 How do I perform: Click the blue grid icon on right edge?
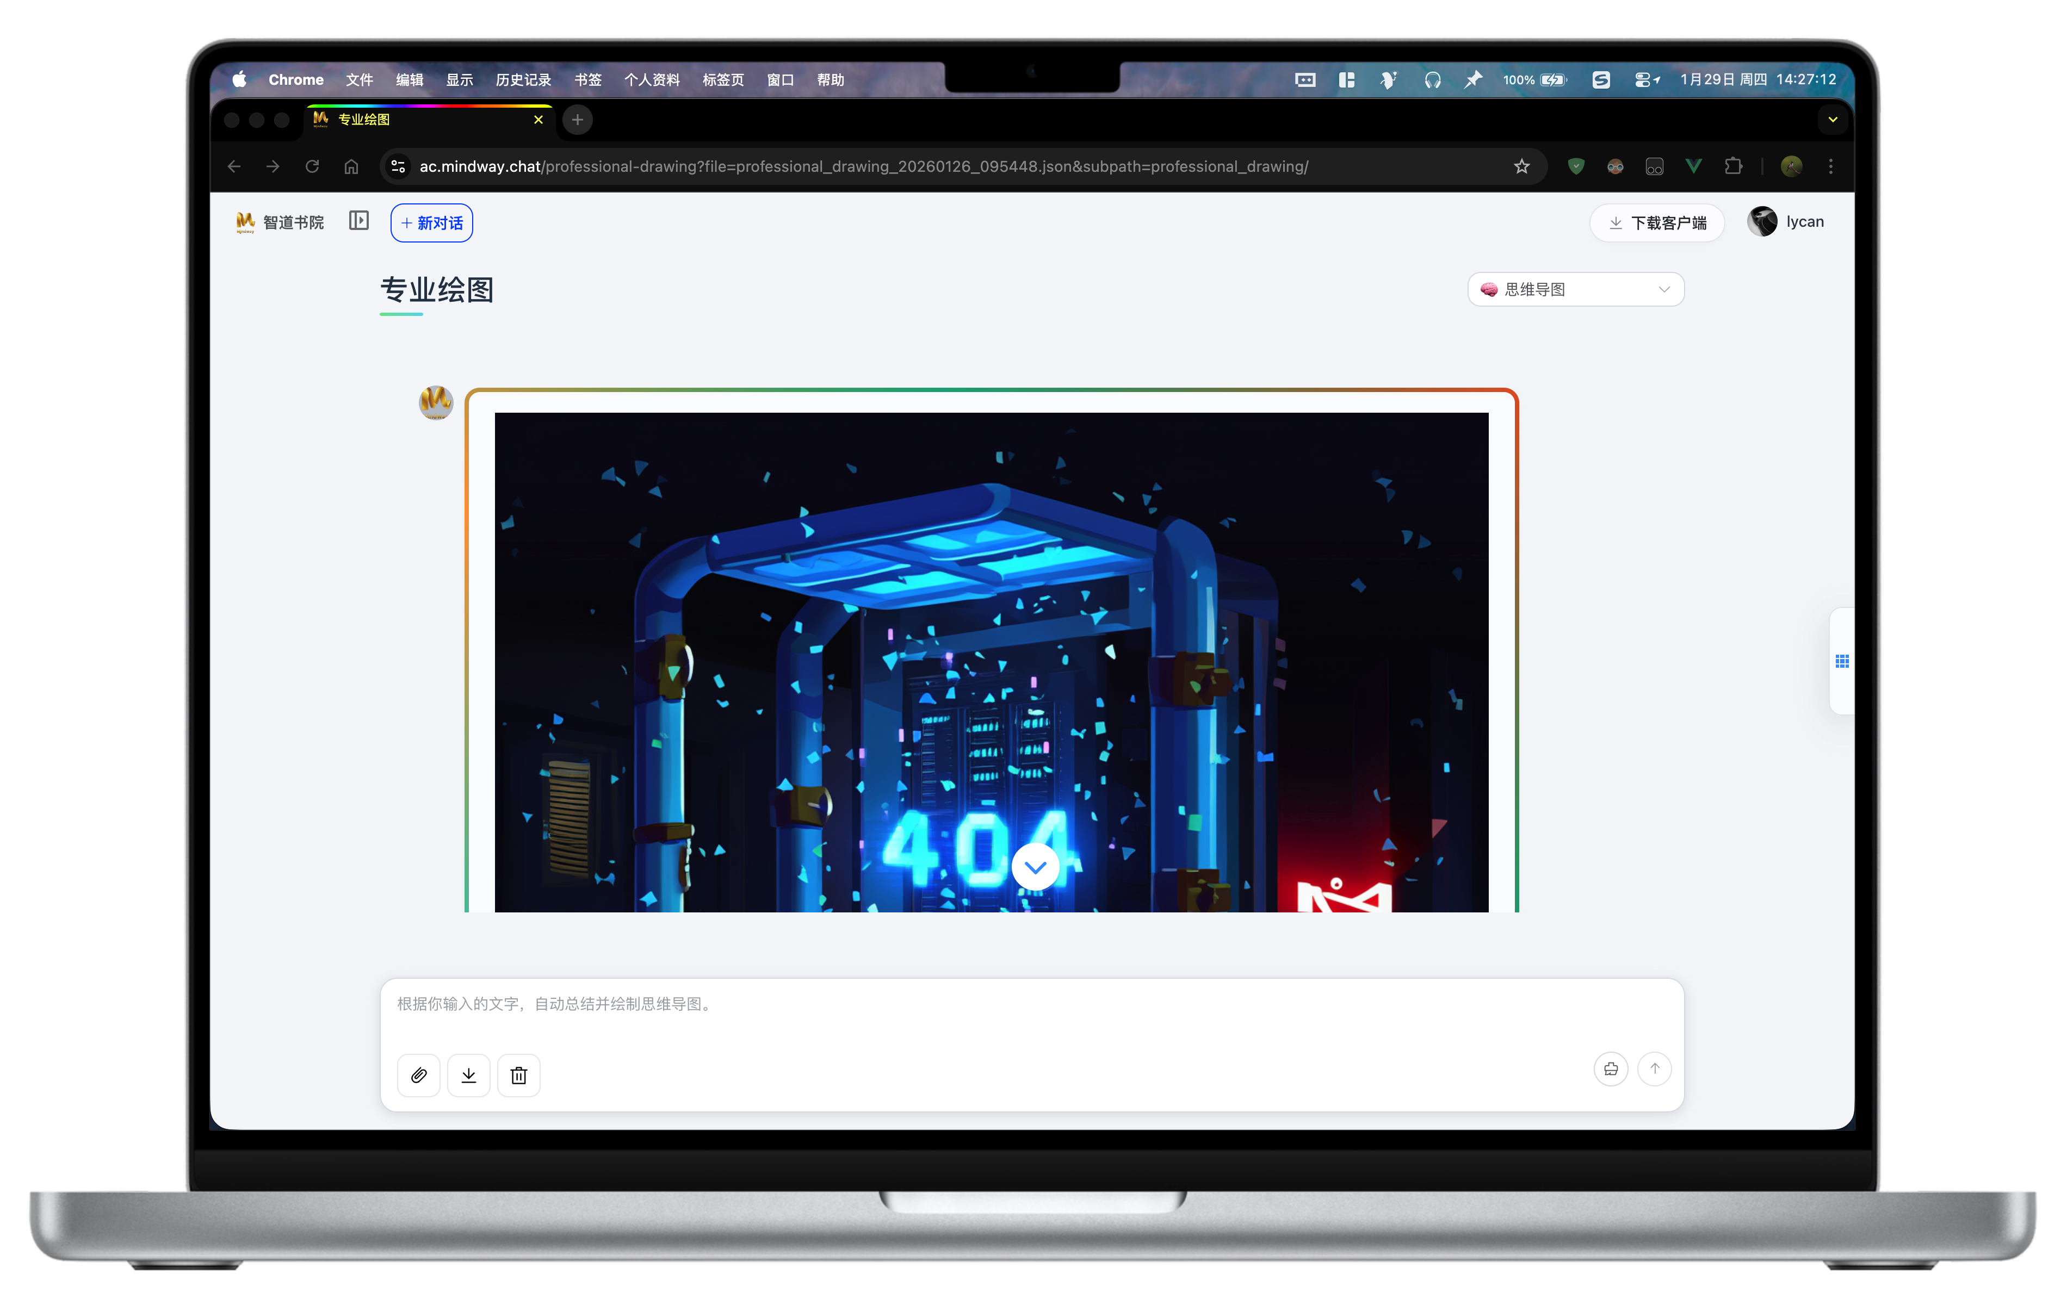1842,661
